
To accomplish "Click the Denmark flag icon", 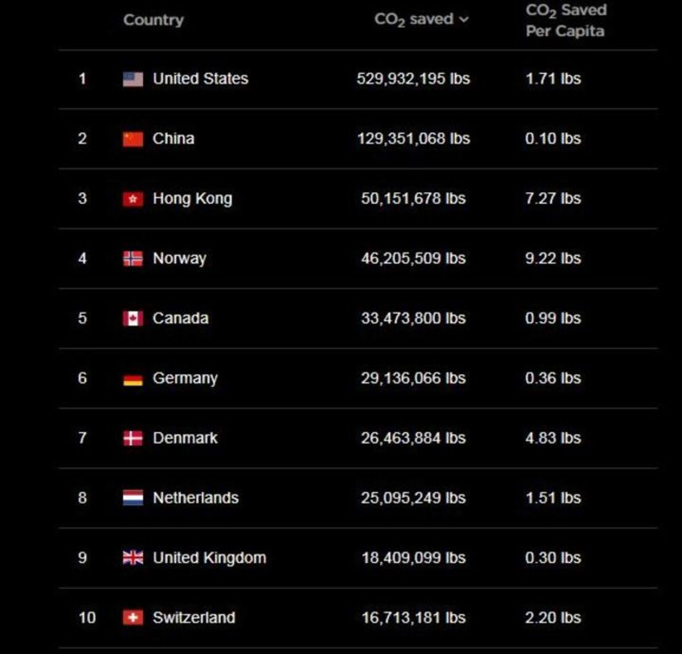I will pyautogui.click(x=133, y=438).
